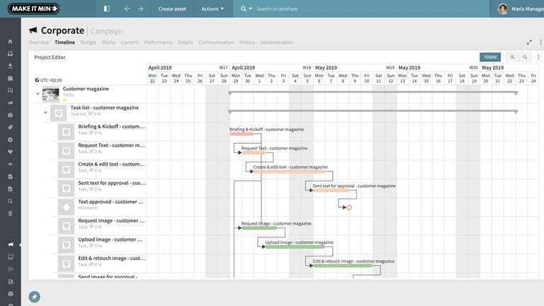Go forward using the right arrow in the top bar
Viewport: 544px width, 306px height.
141,9
